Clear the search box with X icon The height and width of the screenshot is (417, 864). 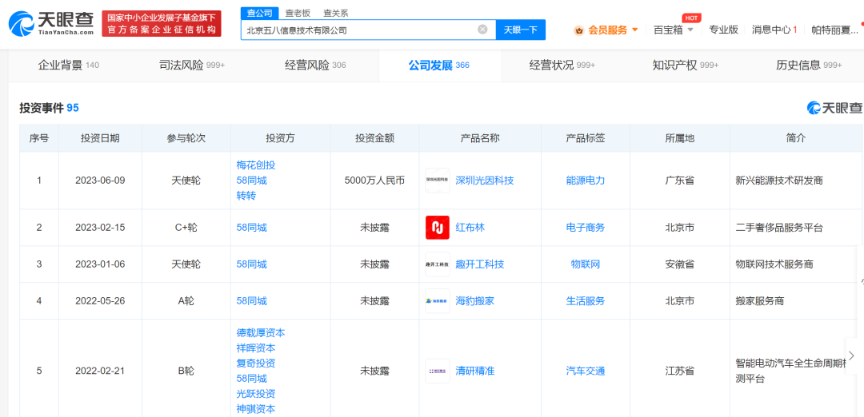[x=482, y=30]
